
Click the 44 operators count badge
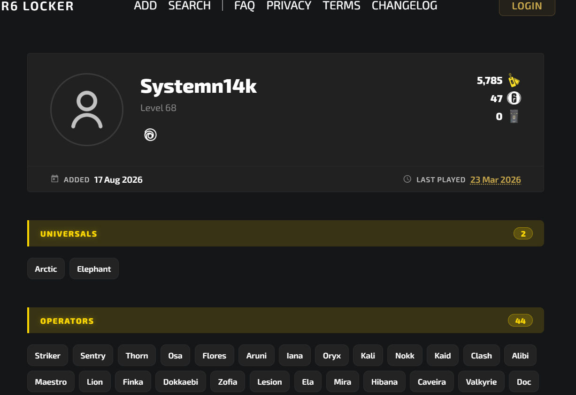coord(520,320)
